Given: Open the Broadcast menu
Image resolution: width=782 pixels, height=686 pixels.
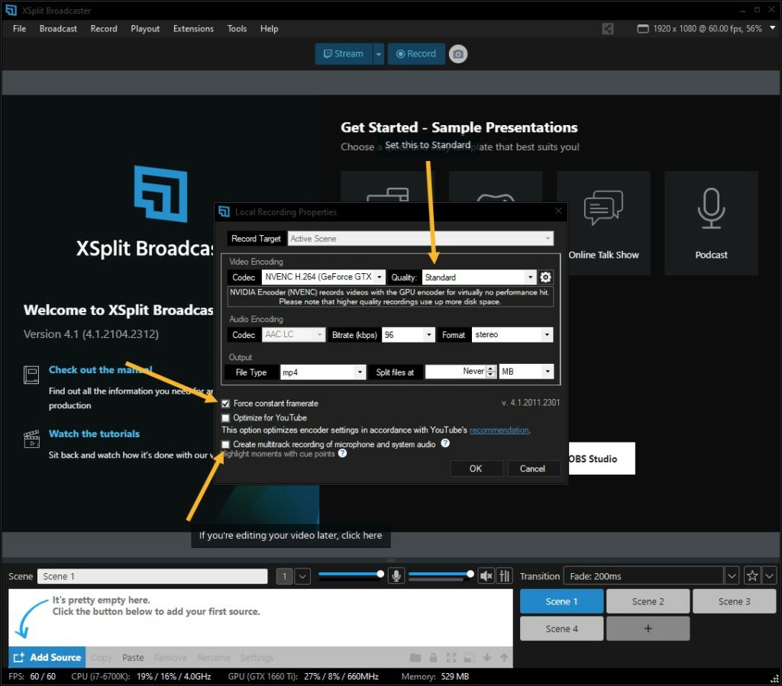Looking at the screenshot, I should click(x=58, y=29).
